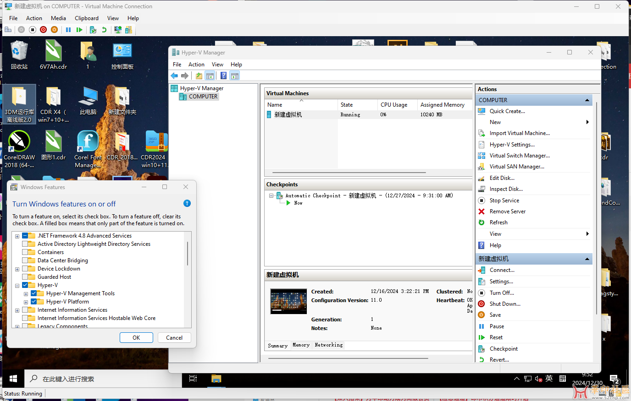This screenshot has height=401, width=631.
Task: Expand Hyper-V Management Tools node
Action: click(x=26, y=294)
